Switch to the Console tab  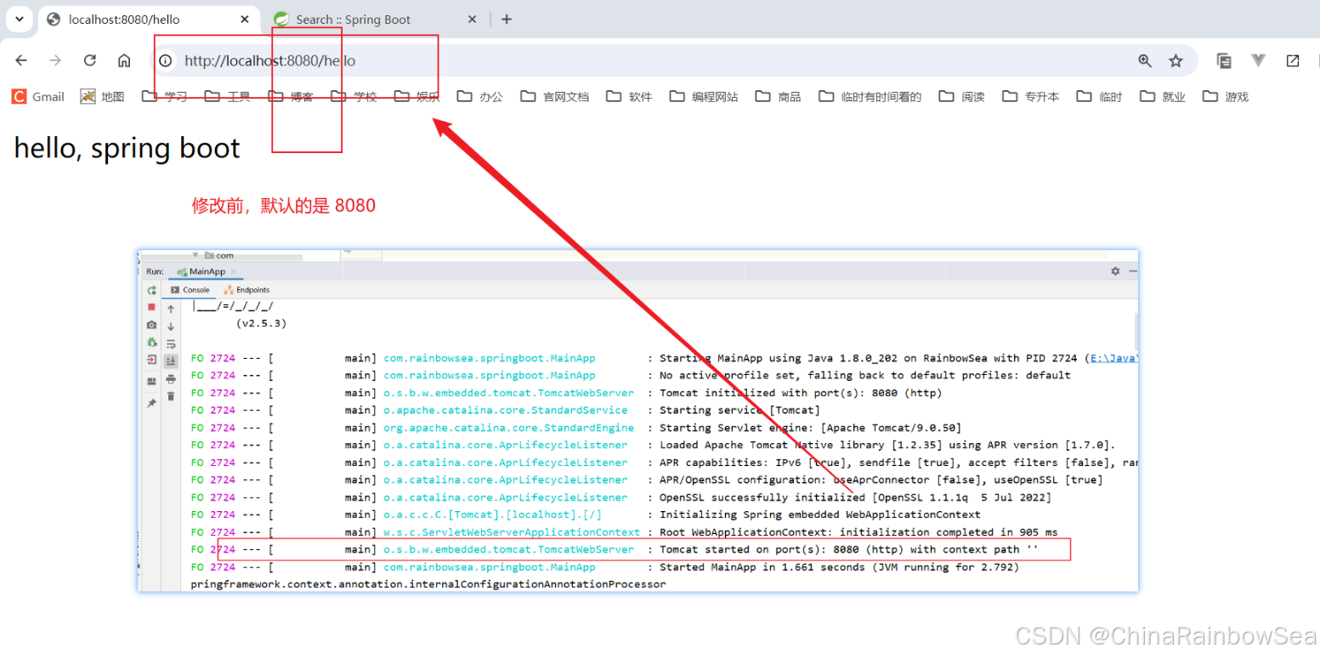(190, 290)
